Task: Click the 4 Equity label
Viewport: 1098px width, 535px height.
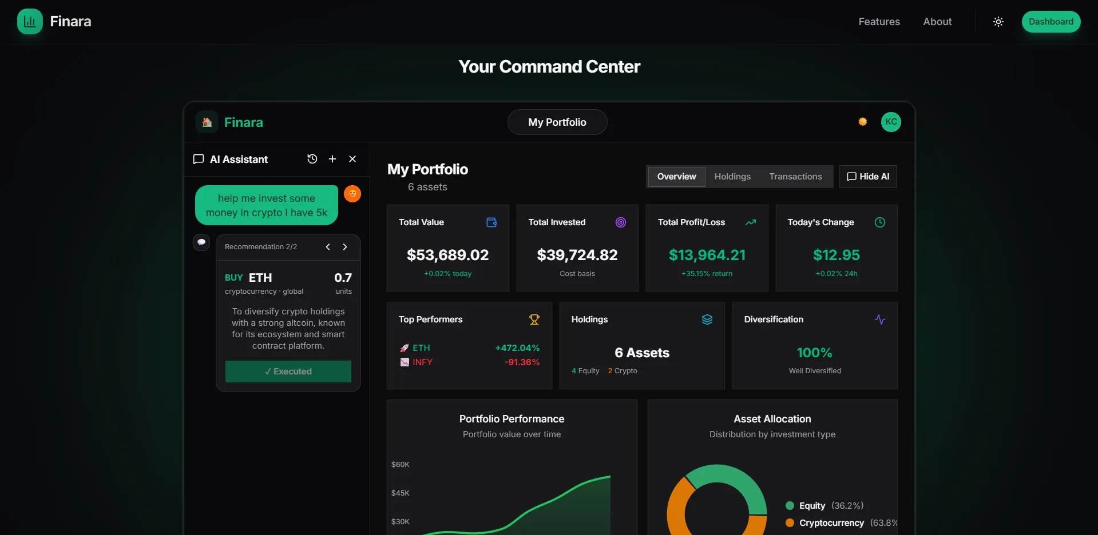Action: click(585, 371)
